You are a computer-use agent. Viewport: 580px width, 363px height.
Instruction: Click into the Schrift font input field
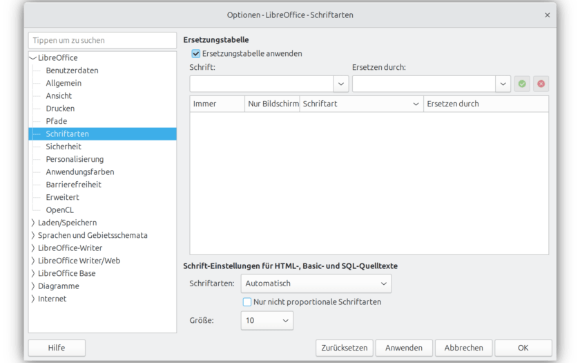pos(262,84)
